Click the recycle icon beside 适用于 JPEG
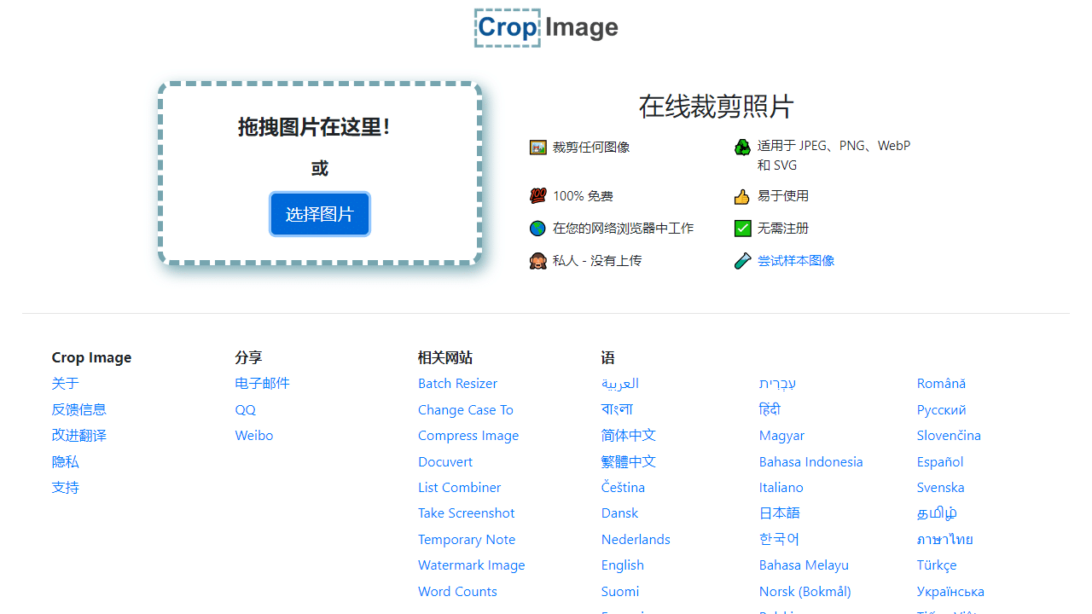Image resolution: width=1092 pixels, height=614 pixels. 742,148
